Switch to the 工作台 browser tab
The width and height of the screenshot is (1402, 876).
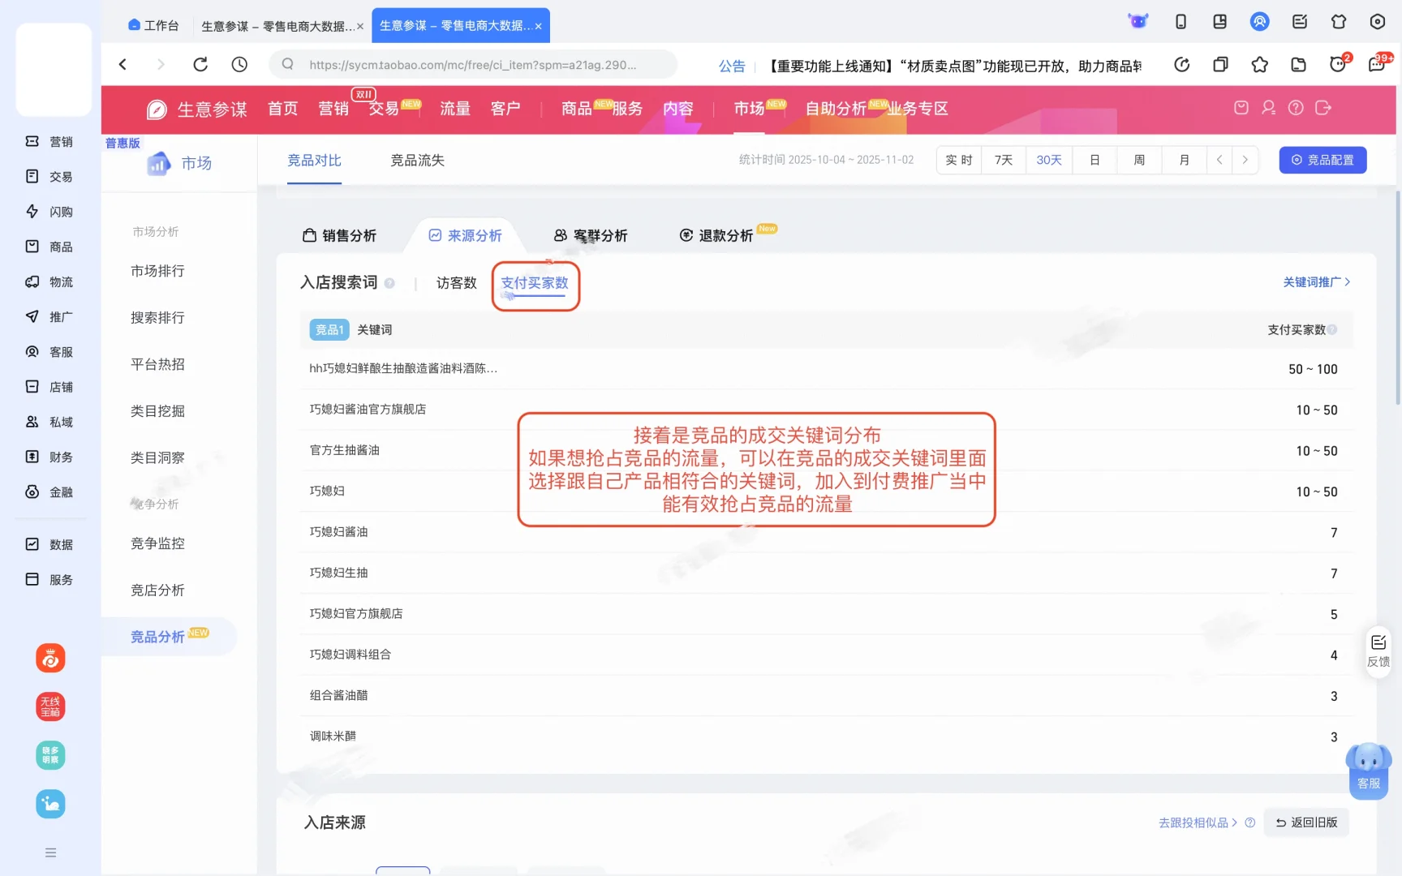click(153, 25)
